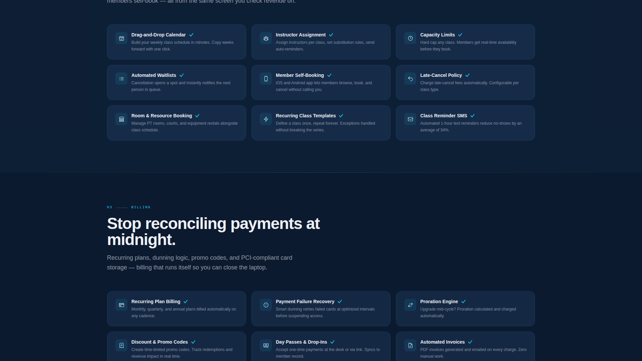Click the Instructor Assignment people icon
642x361 pixels.
point(266,38)
